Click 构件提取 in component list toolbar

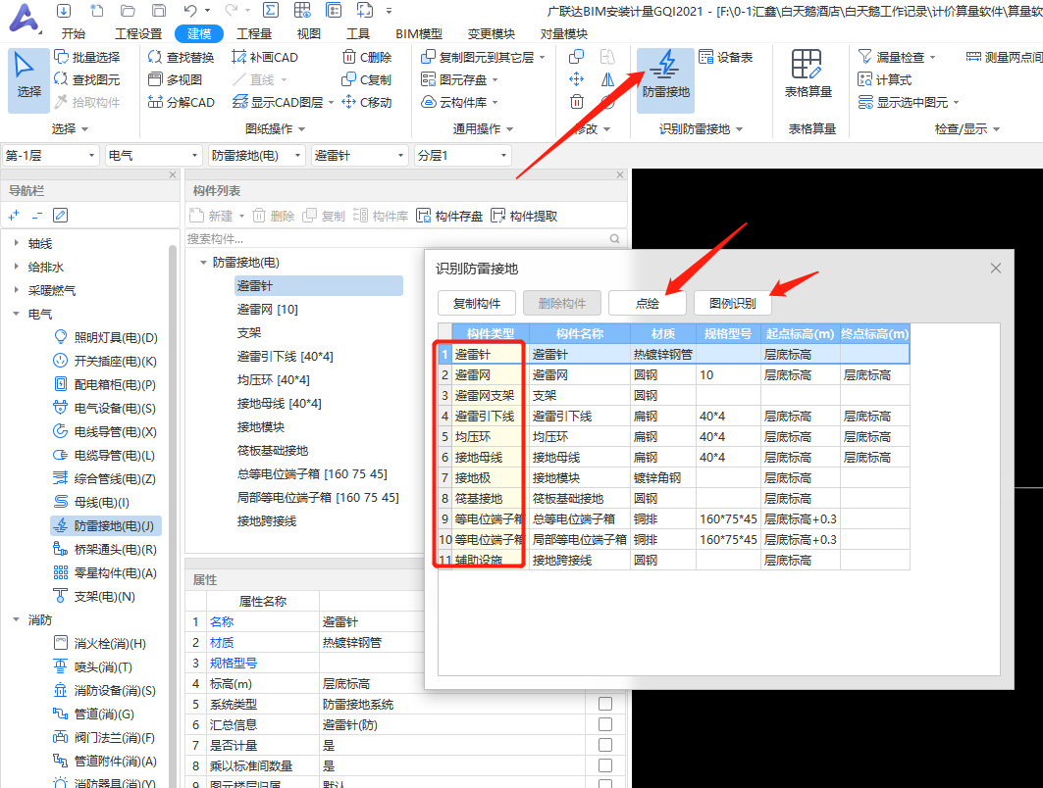(524, 216)
